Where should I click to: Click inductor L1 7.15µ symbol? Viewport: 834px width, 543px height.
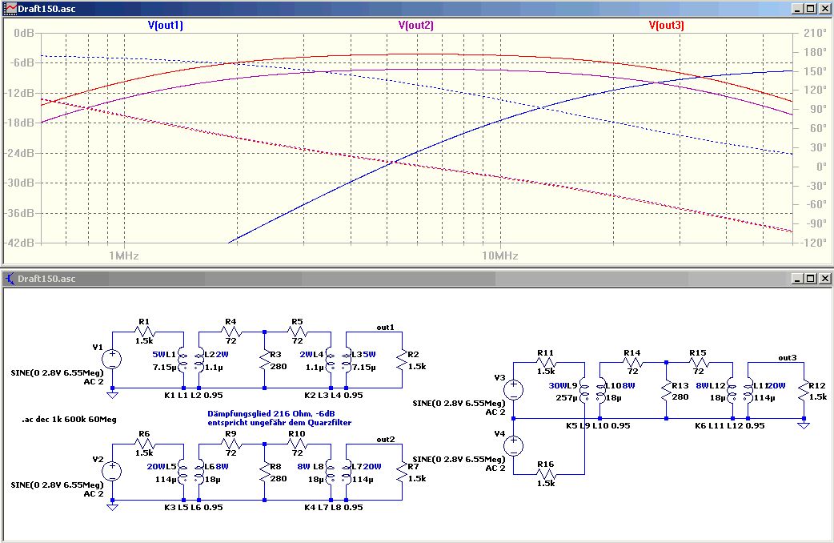[x=183, y=360]
